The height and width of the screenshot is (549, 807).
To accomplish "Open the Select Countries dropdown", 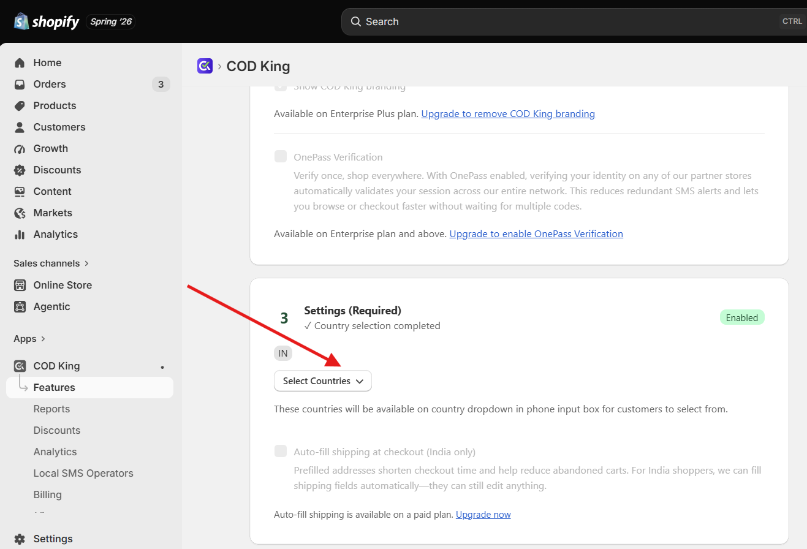I will (323, 381).
